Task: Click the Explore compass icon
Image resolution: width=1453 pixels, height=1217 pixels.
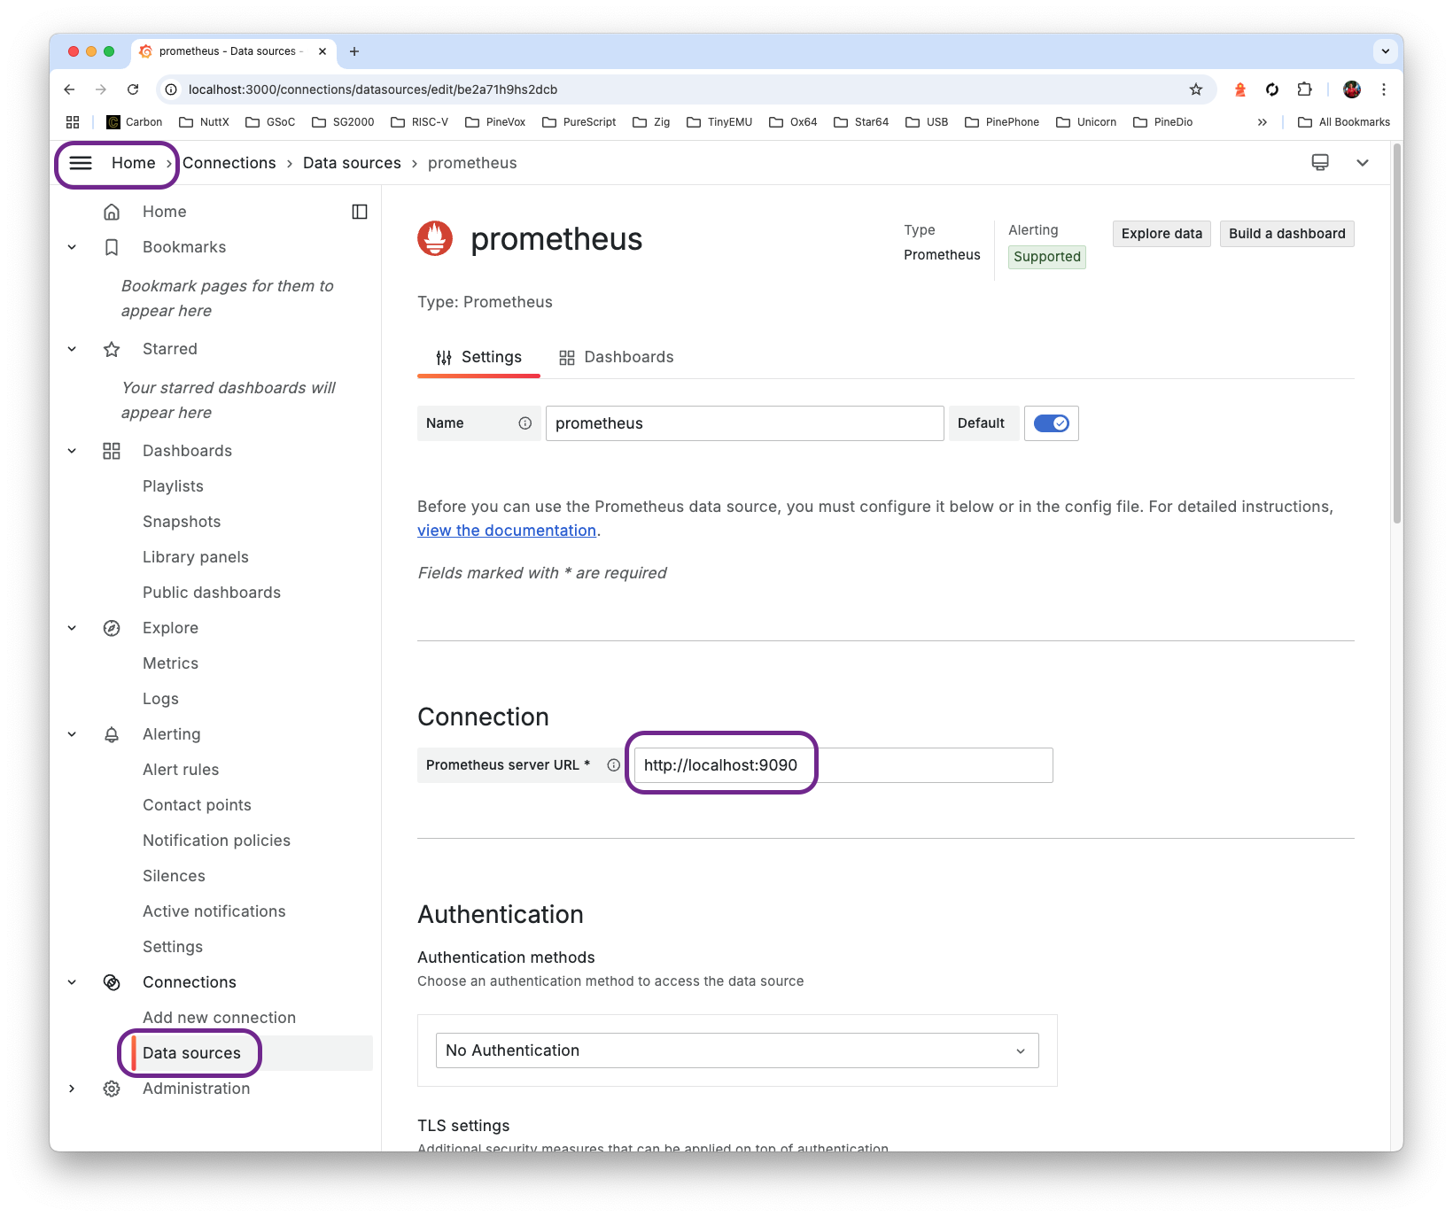Action: [112, 628]
